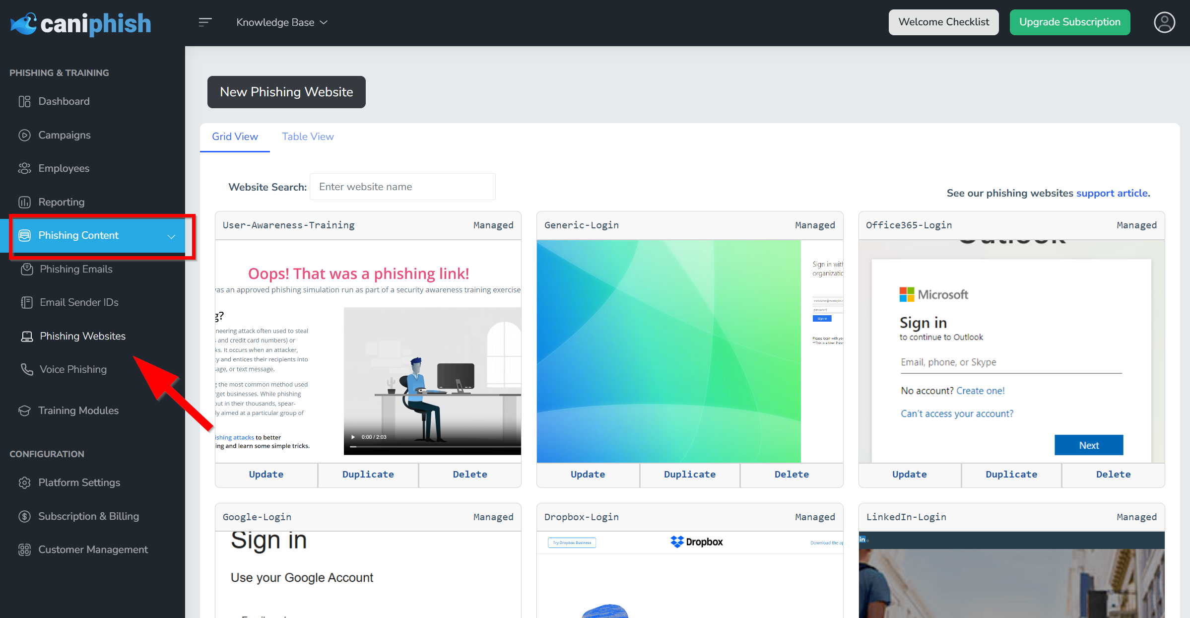
Task: Open the support article link
Action: [x=1112, y=193]
